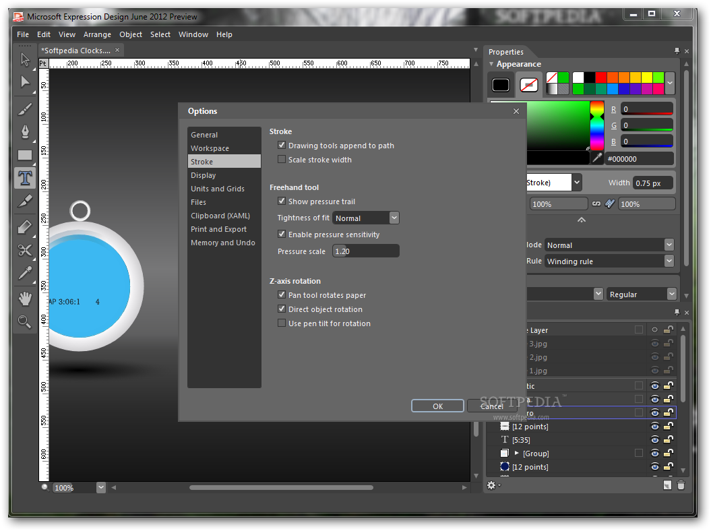
Task: Select the Pen tool
Action: tap(25, 132)
